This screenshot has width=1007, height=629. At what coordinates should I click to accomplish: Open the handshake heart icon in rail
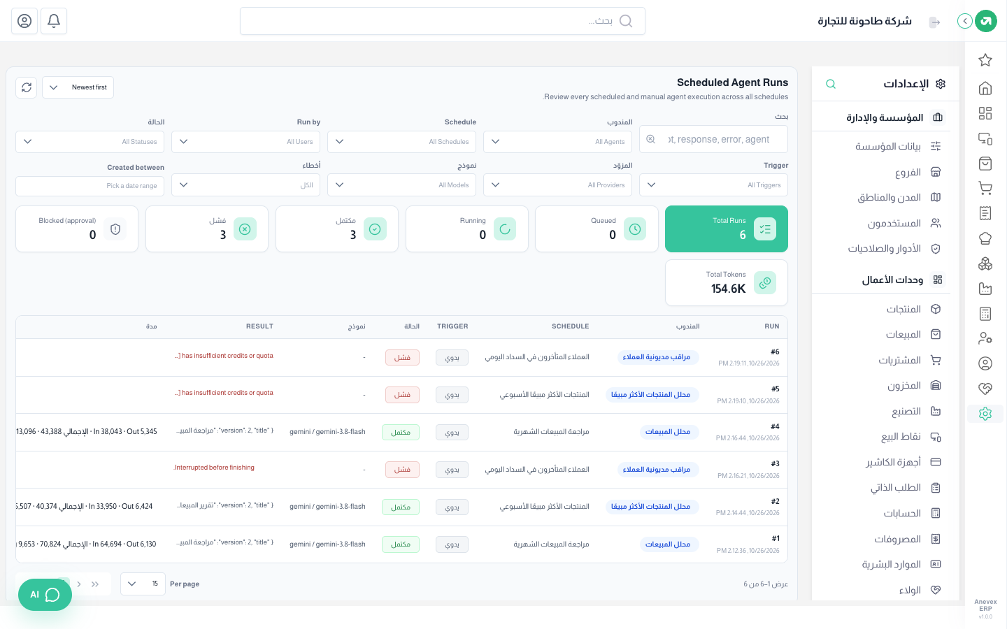(x=985, y=389)
